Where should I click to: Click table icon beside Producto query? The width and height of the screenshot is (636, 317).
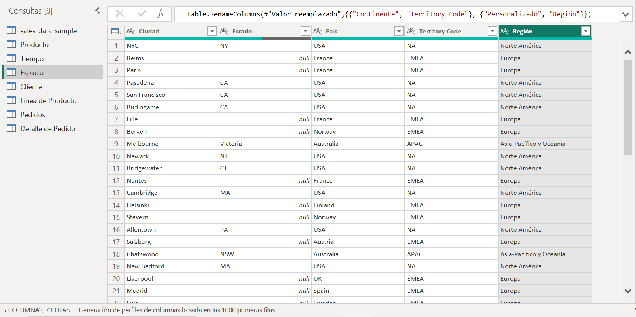click(12, 44)
